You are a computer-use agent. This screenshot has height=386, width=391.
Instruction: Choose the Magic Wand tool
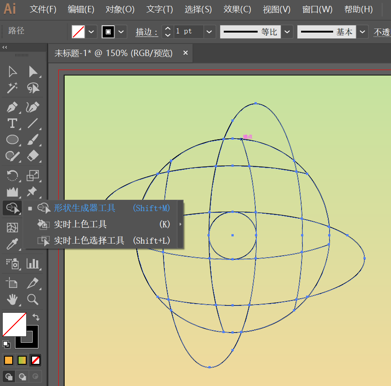click(12, 88)
